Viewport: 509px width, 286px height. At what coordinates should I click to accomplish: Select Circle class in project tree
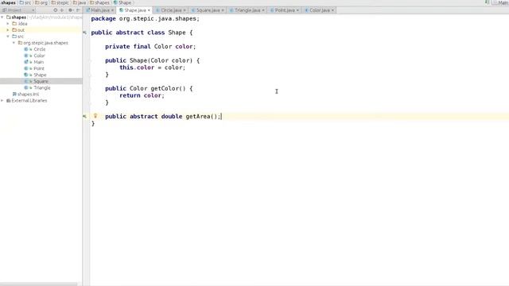tap(39, 49)
